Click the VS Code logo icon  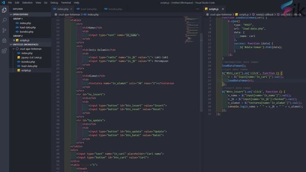tap(3, 2)
